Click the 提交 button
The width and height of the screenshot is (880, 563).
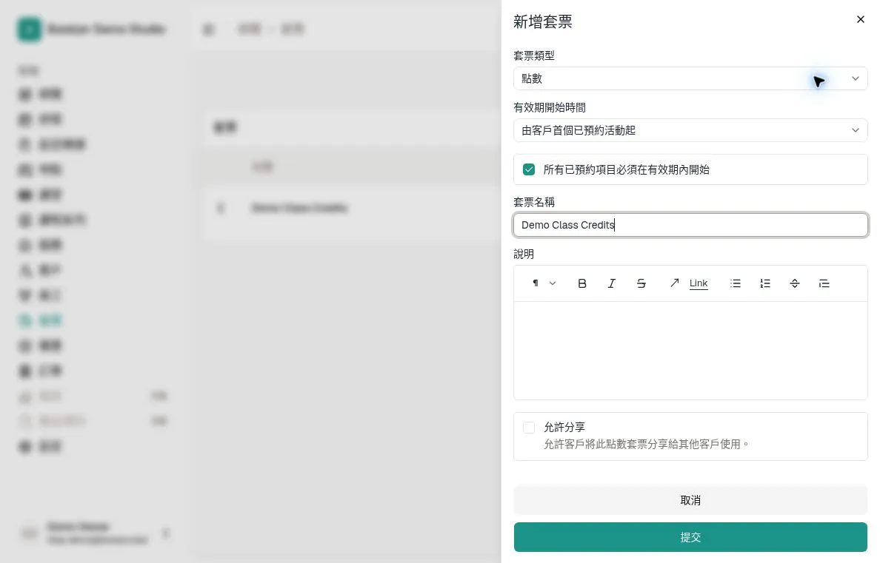click(690, 537)
